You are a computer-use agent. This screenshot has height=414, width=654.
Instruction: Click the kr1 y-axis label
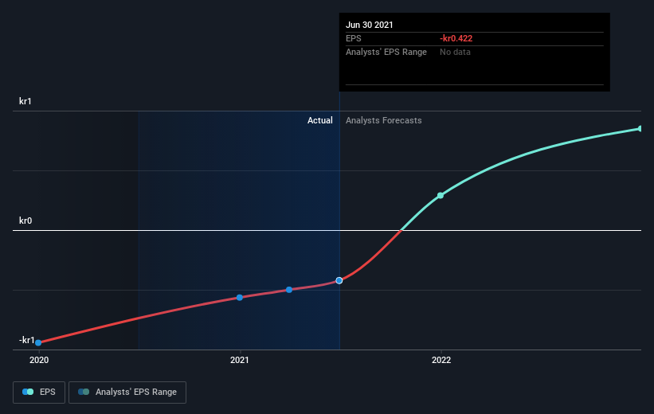[x=25, y=101]
